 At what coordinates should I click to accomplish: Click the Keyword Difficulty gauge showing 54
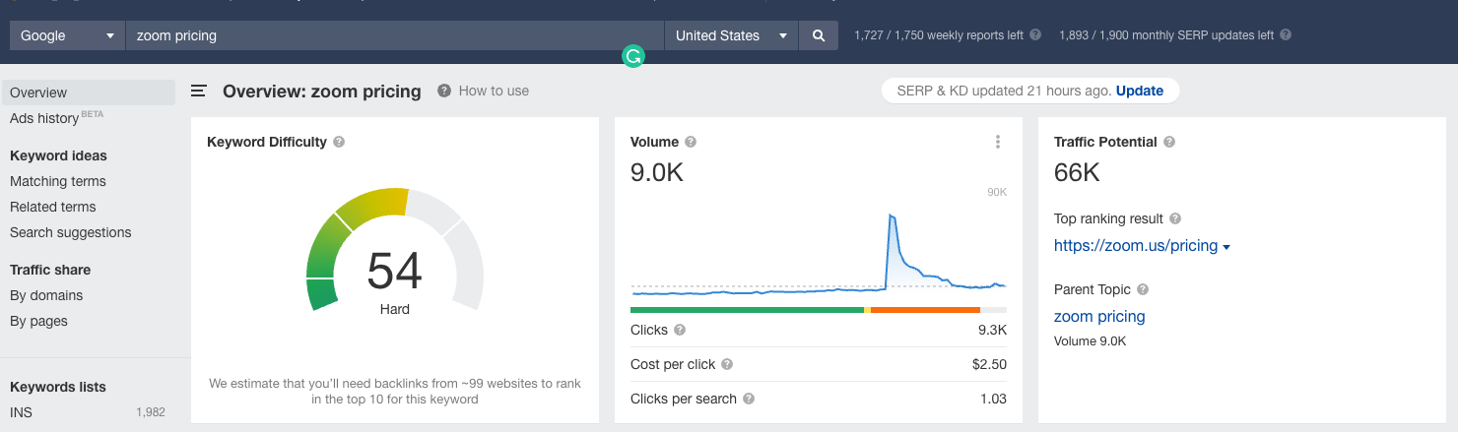395,250
